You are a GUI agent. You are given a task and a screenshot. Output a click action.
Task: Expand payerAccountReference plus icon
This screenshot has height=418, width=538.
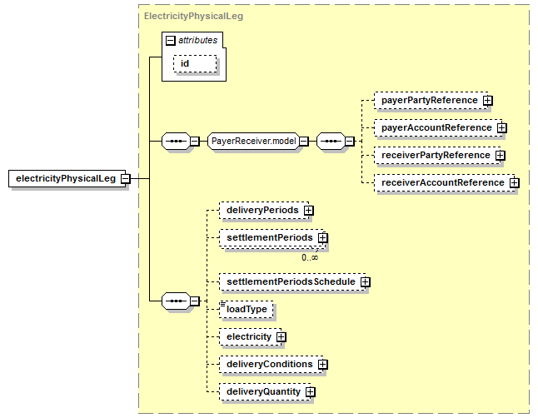point(501,128)
